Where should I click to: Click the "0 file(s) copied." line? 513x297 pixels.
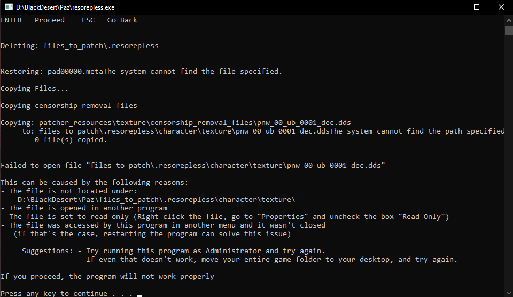71,140
